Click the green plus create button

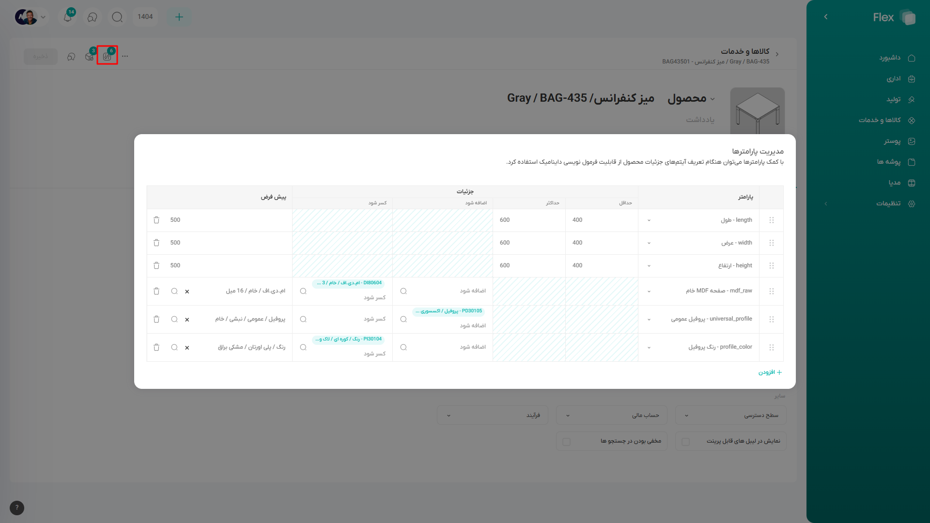point(179,17)
